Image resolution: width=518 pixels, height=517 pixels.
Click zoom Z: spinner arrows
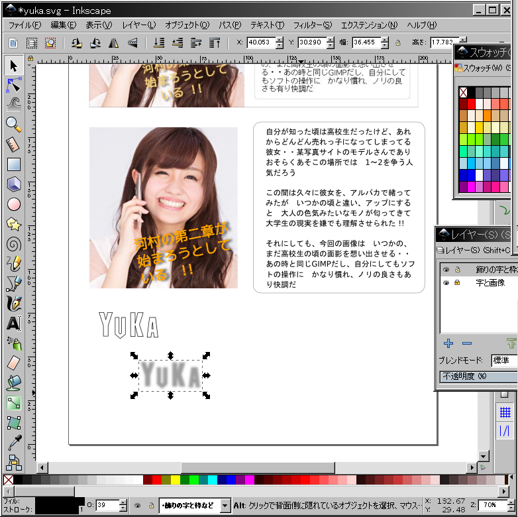pyautogui.click(x=511, y=505)
